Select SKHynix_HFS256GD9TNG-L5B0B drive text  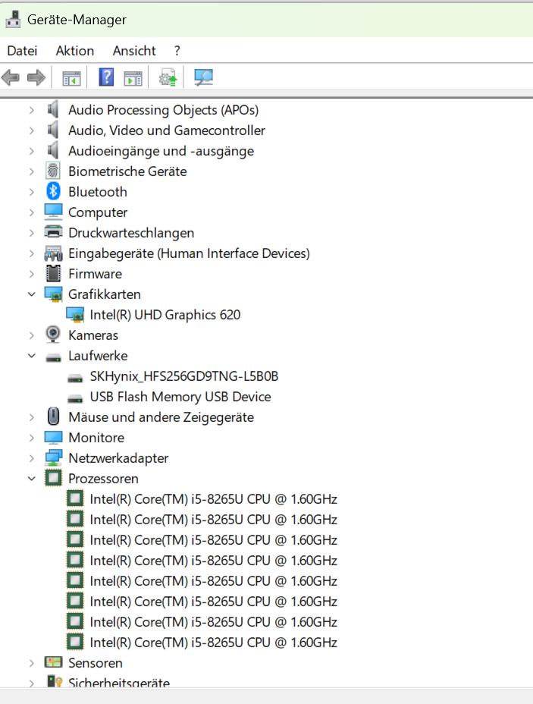184,376
